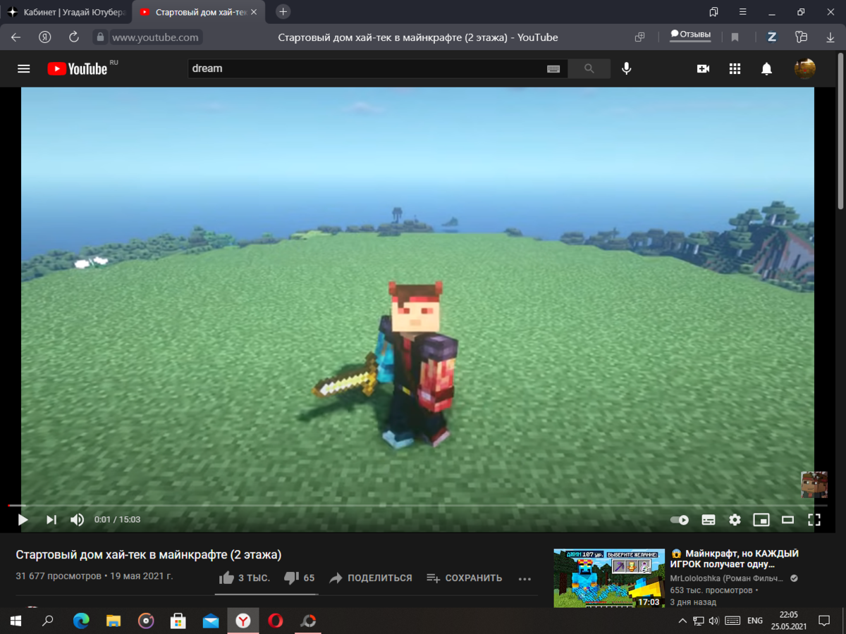Open the recommended video thumbnail 17:03

click(x=609, y=578)
